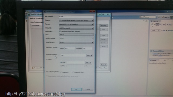Click the Categorized presentation icon in Task List
This screenshot has height=97, width=173.
[157, 25]
